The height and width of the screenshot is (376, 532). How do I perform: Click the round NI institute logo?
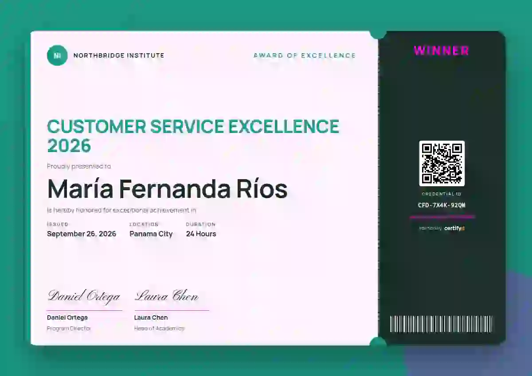[x=57, y=55]
